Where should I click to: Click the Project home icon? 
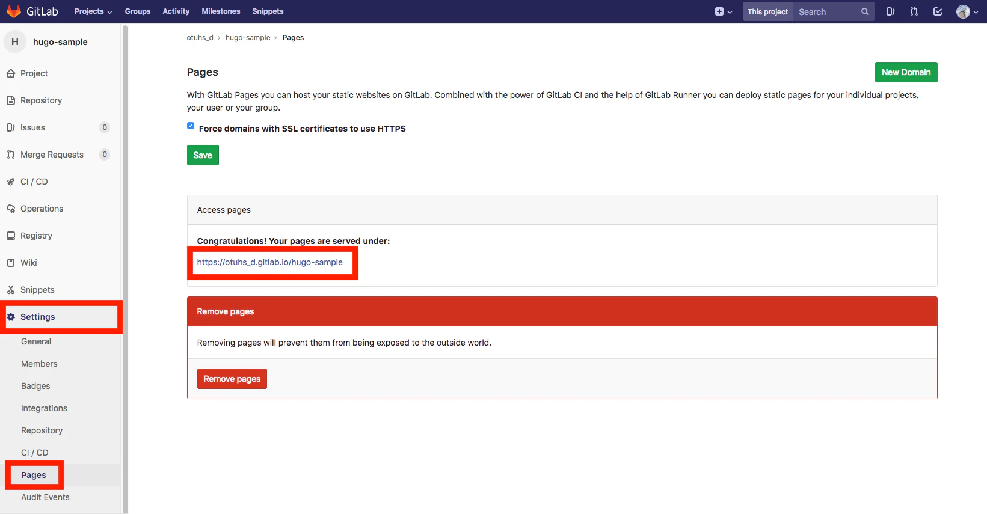(x=11, y=73)
